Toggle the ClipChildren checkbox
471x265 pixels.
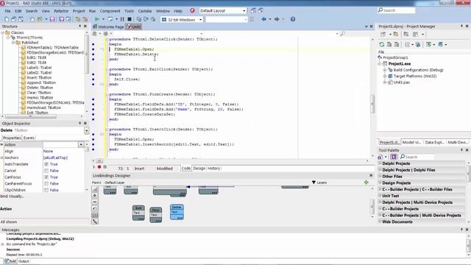point(46,190)
